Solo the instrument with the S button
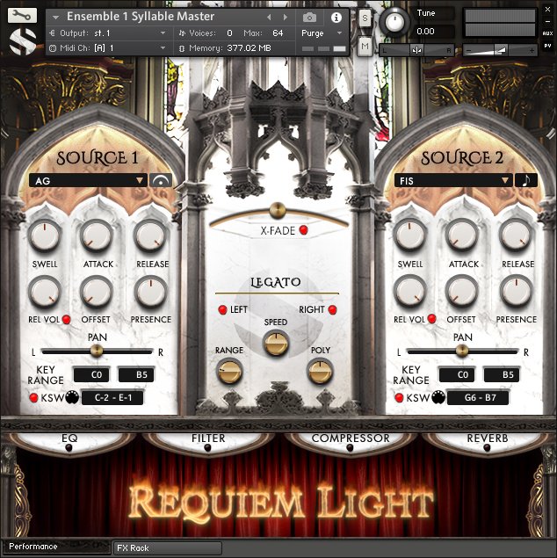This screenshot has width=557, height=558. click(x=365, y=18)
